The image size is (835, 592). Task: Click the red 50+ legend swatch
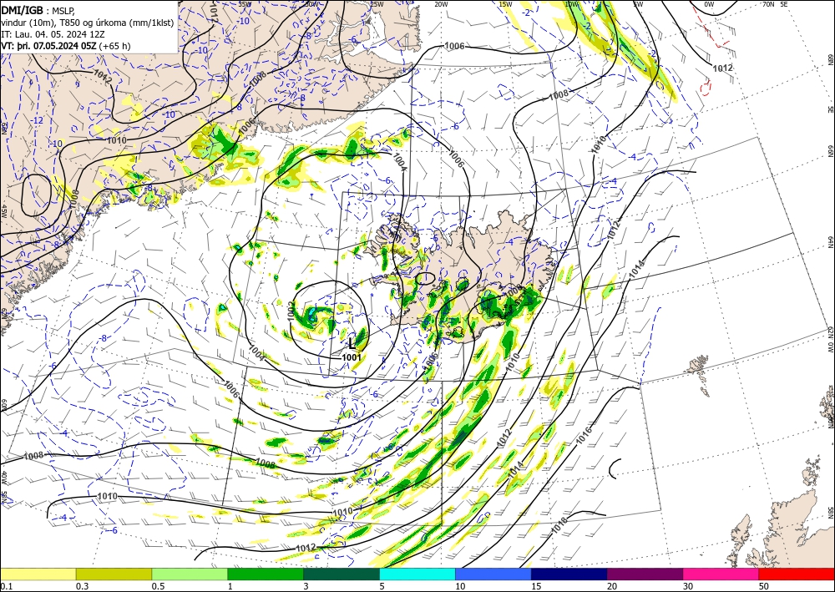click(797, 574)
